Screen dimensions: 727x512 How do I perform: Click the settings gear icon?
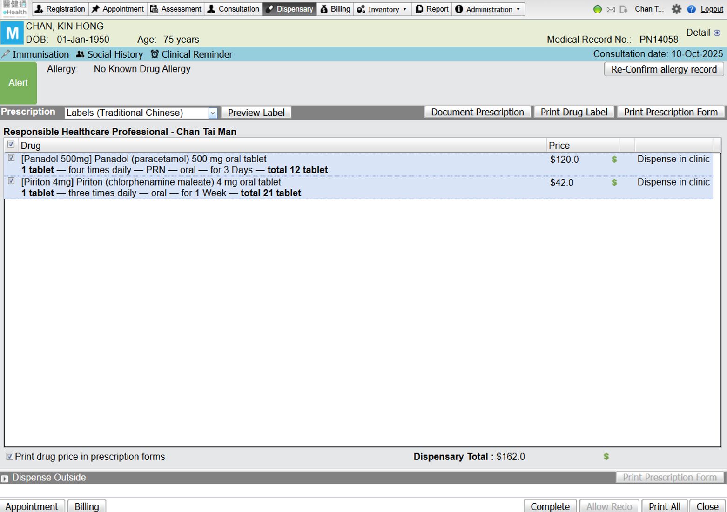click(676, 9)
